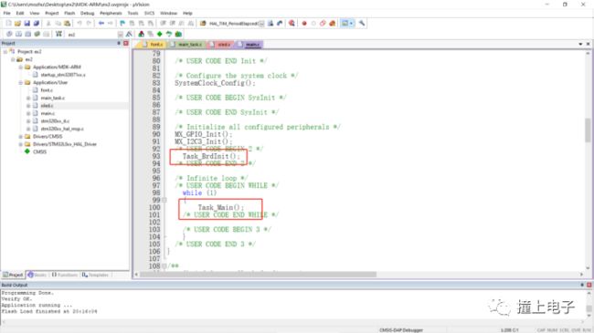Viewport: 594px width, 333px height.
Task: Close the Project panel
Action: point(126,43)
